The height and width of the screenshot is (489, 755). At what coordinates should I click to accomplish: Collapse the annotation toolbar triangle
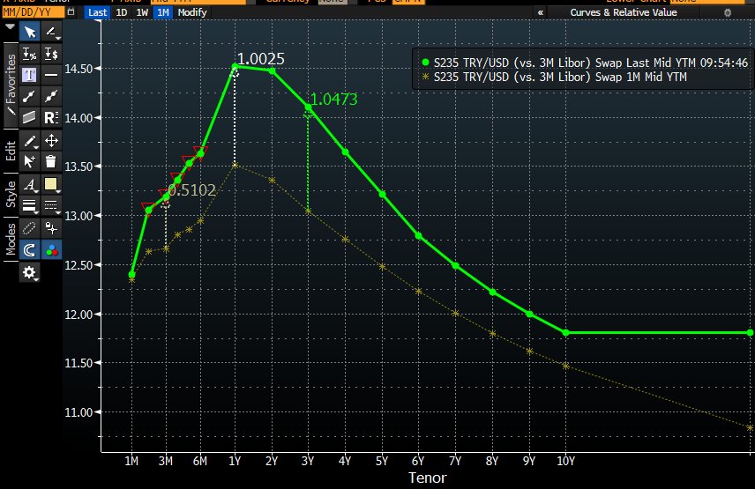[10, 27]
